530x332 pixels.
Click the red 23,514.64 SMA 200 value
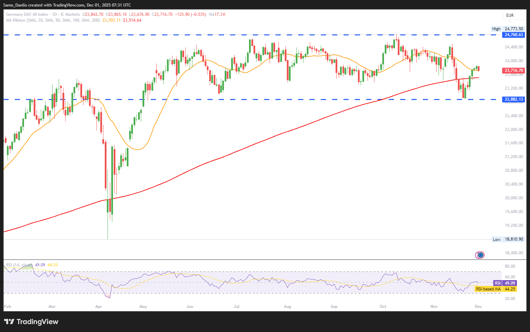[x=132, y=20]
